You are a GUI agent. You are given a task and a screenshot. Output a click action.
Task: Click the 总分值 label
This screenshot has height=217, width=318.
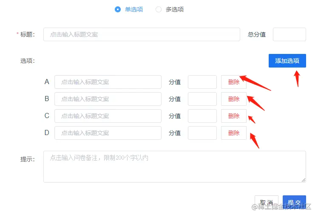coord(256,34)
